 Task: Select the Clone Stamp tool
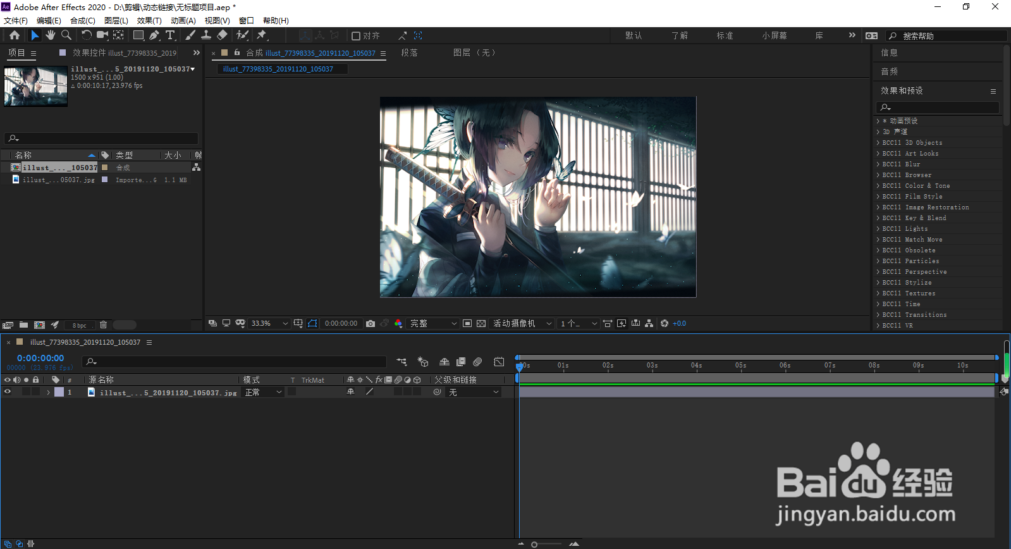pos(206,35)
